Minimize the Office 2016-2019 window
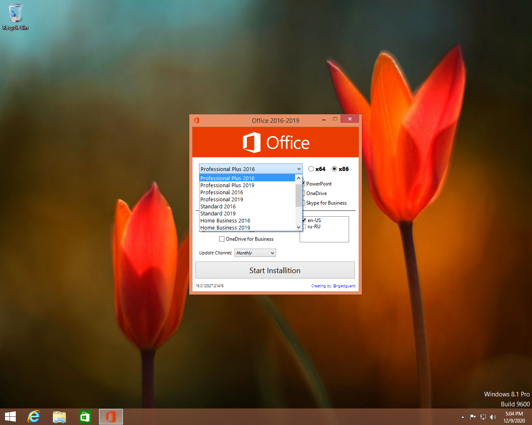 tap(324, 120)
